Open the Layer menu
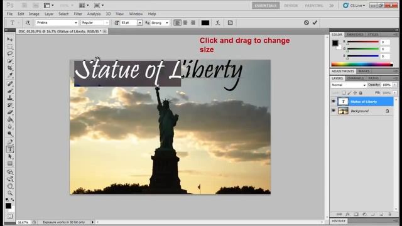This screenshot has height=226, width=402. [49, 14]
